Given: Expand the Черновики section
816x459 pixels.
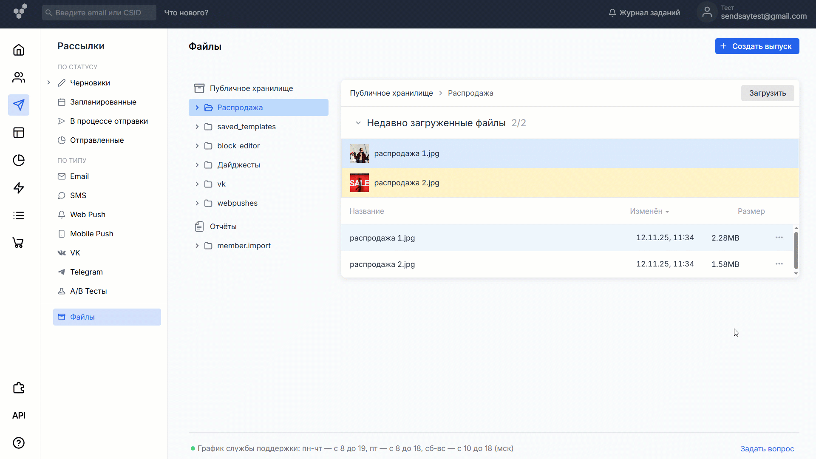Looking at the screenshot, I should (48, 83).
